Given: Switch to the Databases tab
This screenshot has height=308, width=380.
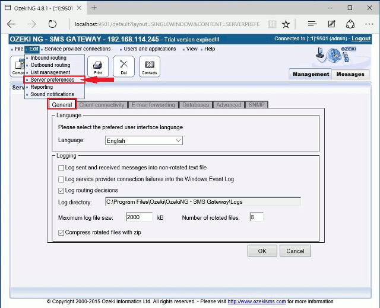Looking at the screenshot, I should click(x=195, y=105).
